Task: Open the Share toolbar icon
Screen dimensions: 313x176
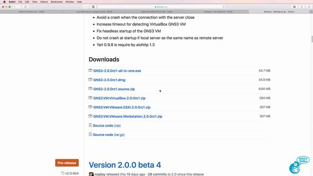Action: tap(302, 7)
